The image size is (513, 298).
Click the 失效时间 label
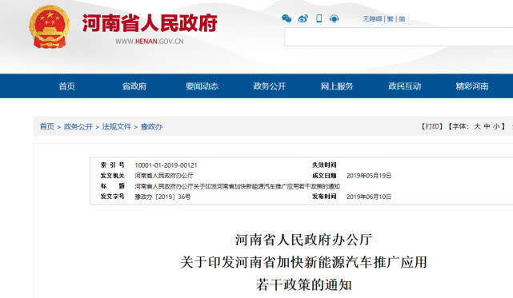point(324,165)
